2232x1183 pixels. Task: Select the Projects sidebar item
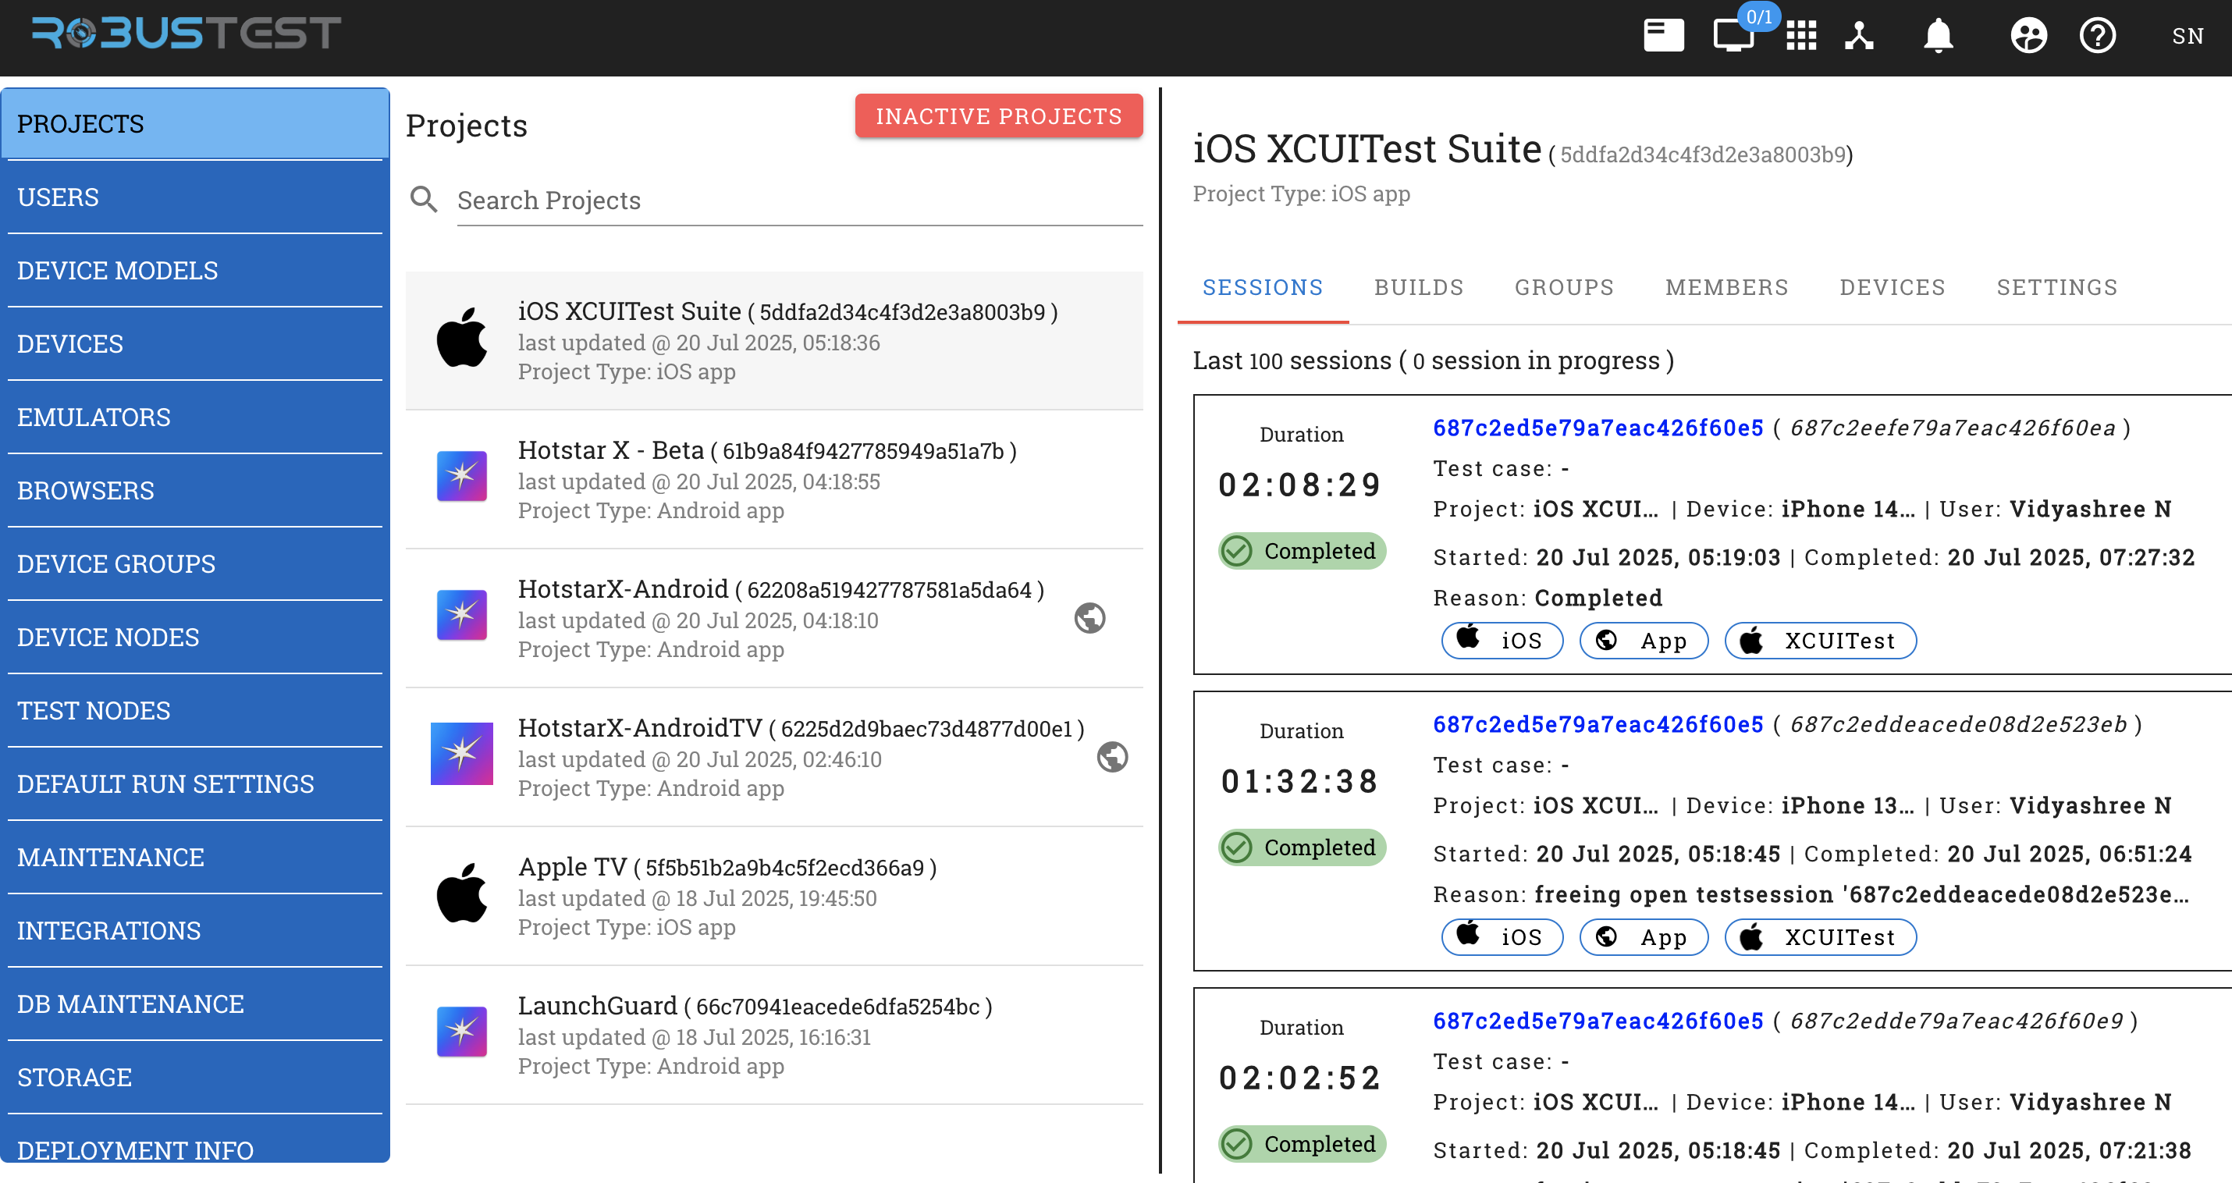click(x=195, y=124)
